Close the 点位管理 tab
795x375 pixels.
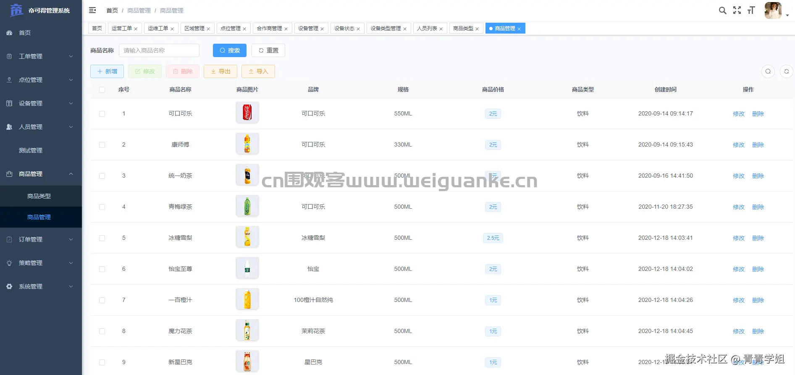244,29
